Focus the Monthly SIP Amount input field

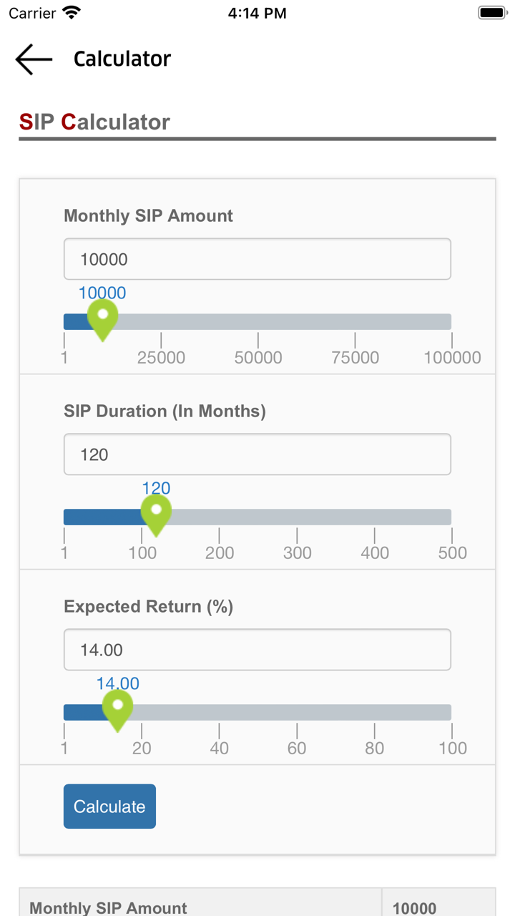[257, 259]
